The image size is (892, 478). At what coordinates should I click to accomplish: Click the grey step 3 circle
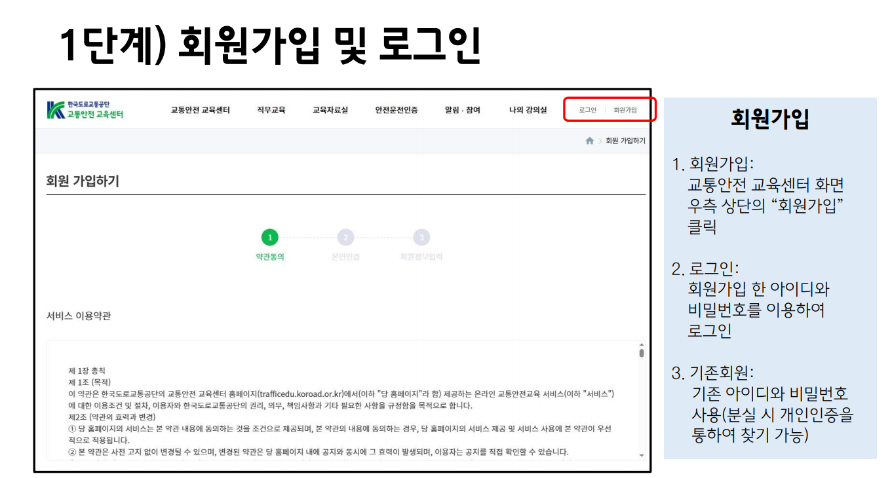(x=421, y=238)
